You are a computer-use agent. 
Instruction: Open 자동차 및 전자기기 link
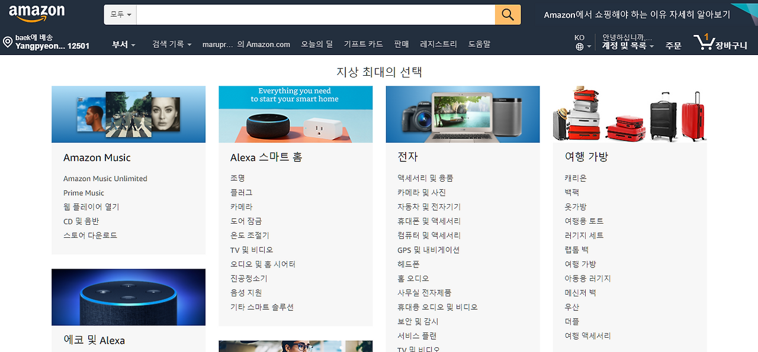tap(429, 207)
